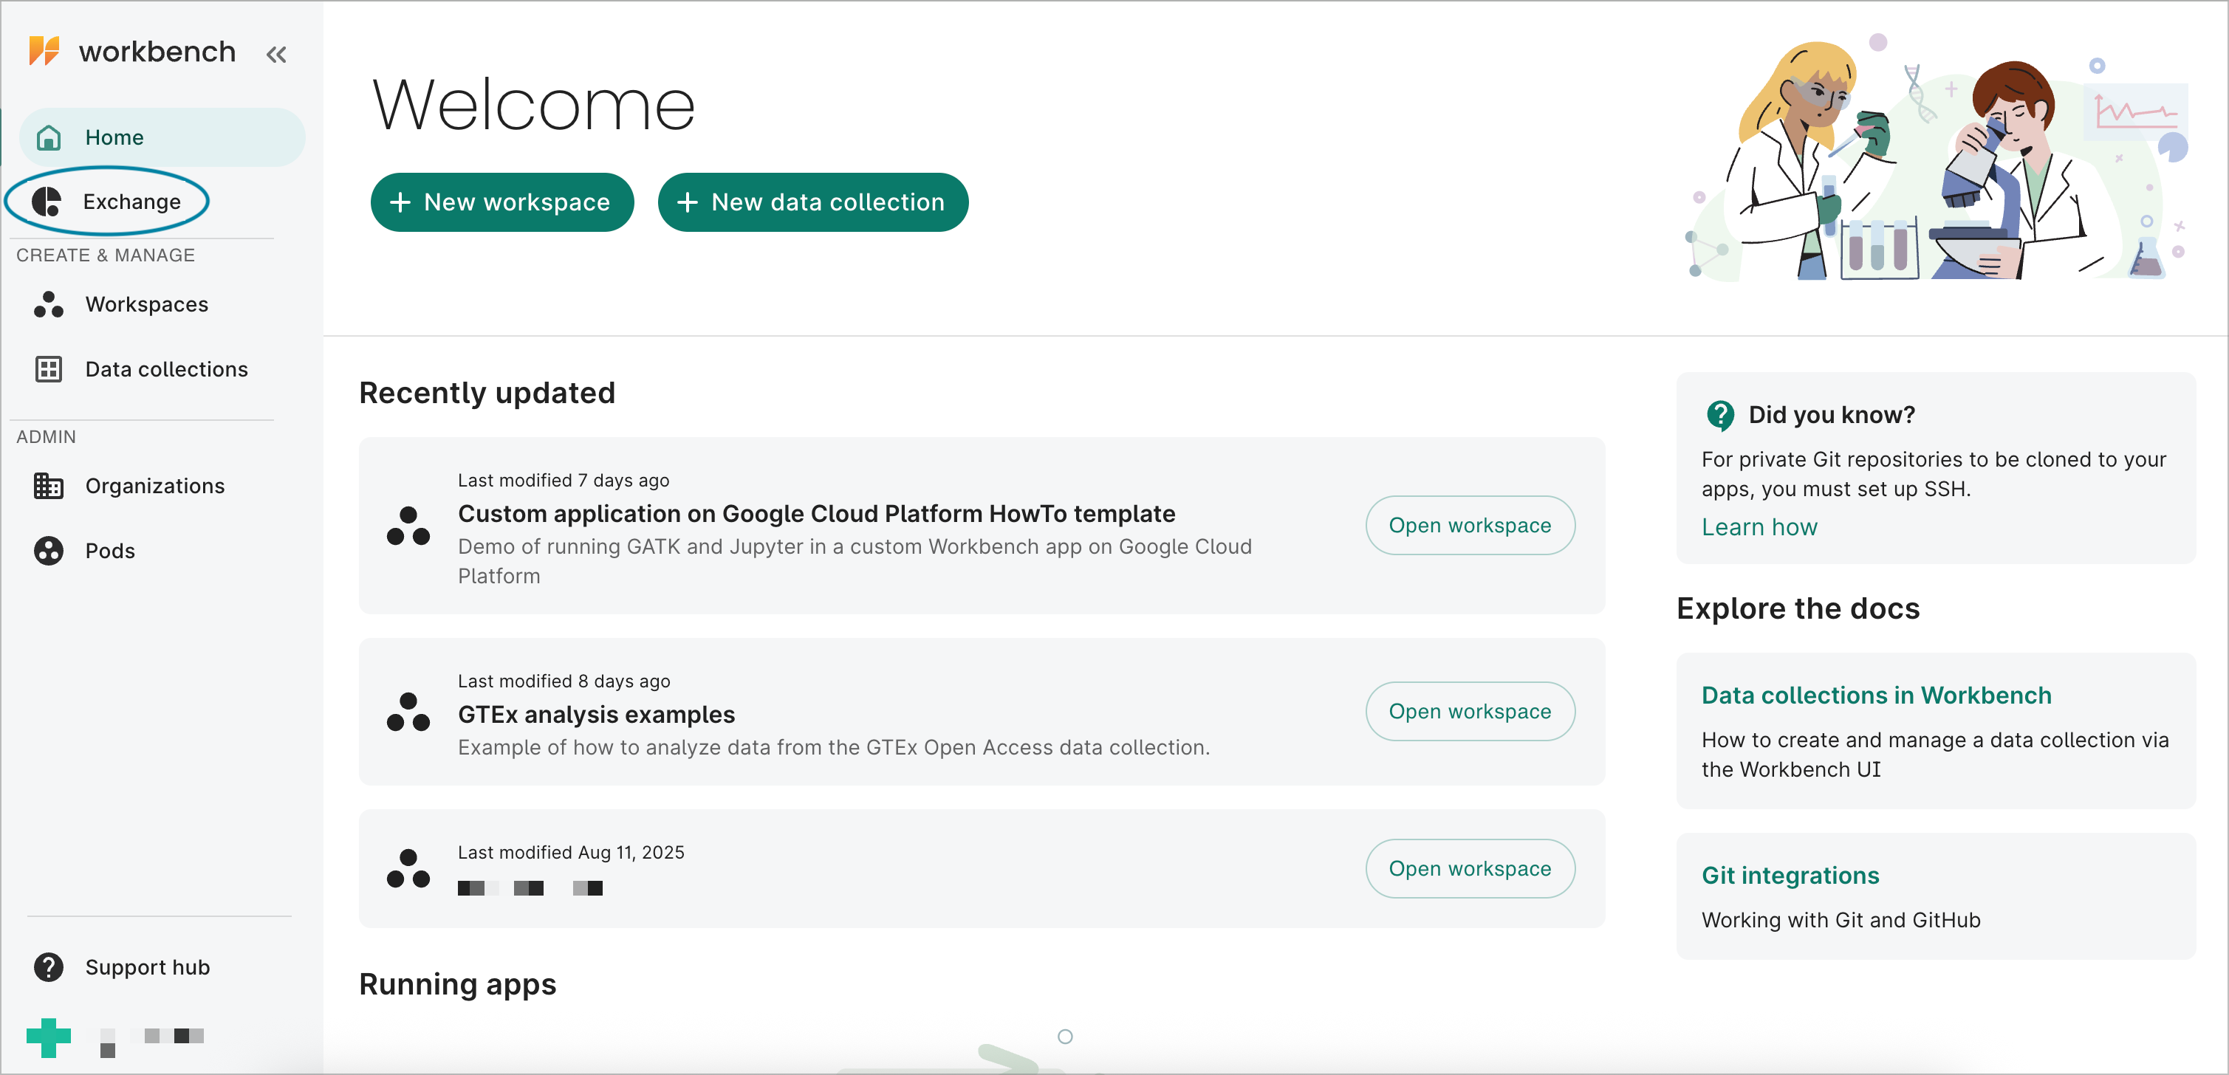Screen dimensions: 2229x1075
Task: Open workspace for GTEx analysis examples
Action: tap(1469, 711)
